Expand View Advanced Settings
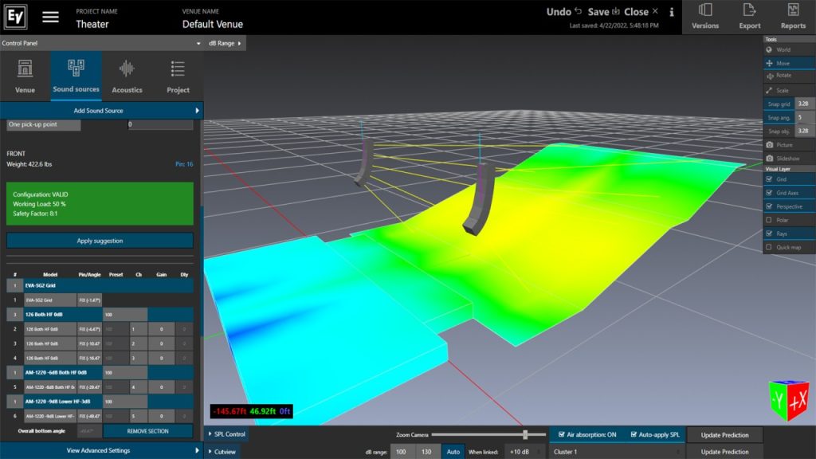The image size is (816, 459). click(101, 450)
